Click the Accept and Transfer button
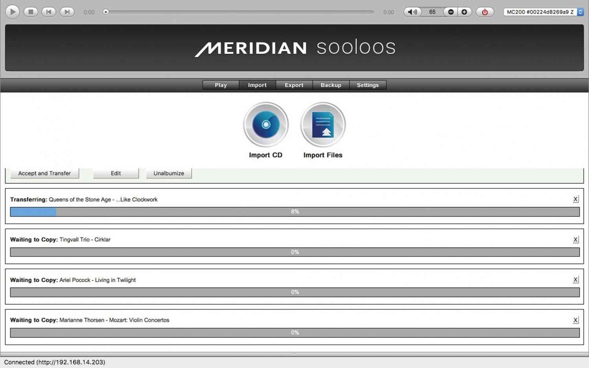The height and width of the screenshot is (368, 589). click(44, 173)
